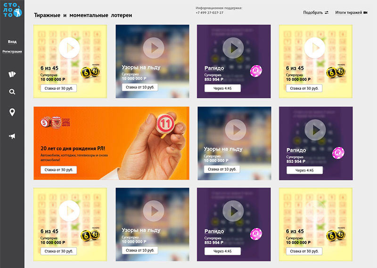Open the Подобрать filter control
This screenshot has width=377, height=268.
[x=315, y=13]
